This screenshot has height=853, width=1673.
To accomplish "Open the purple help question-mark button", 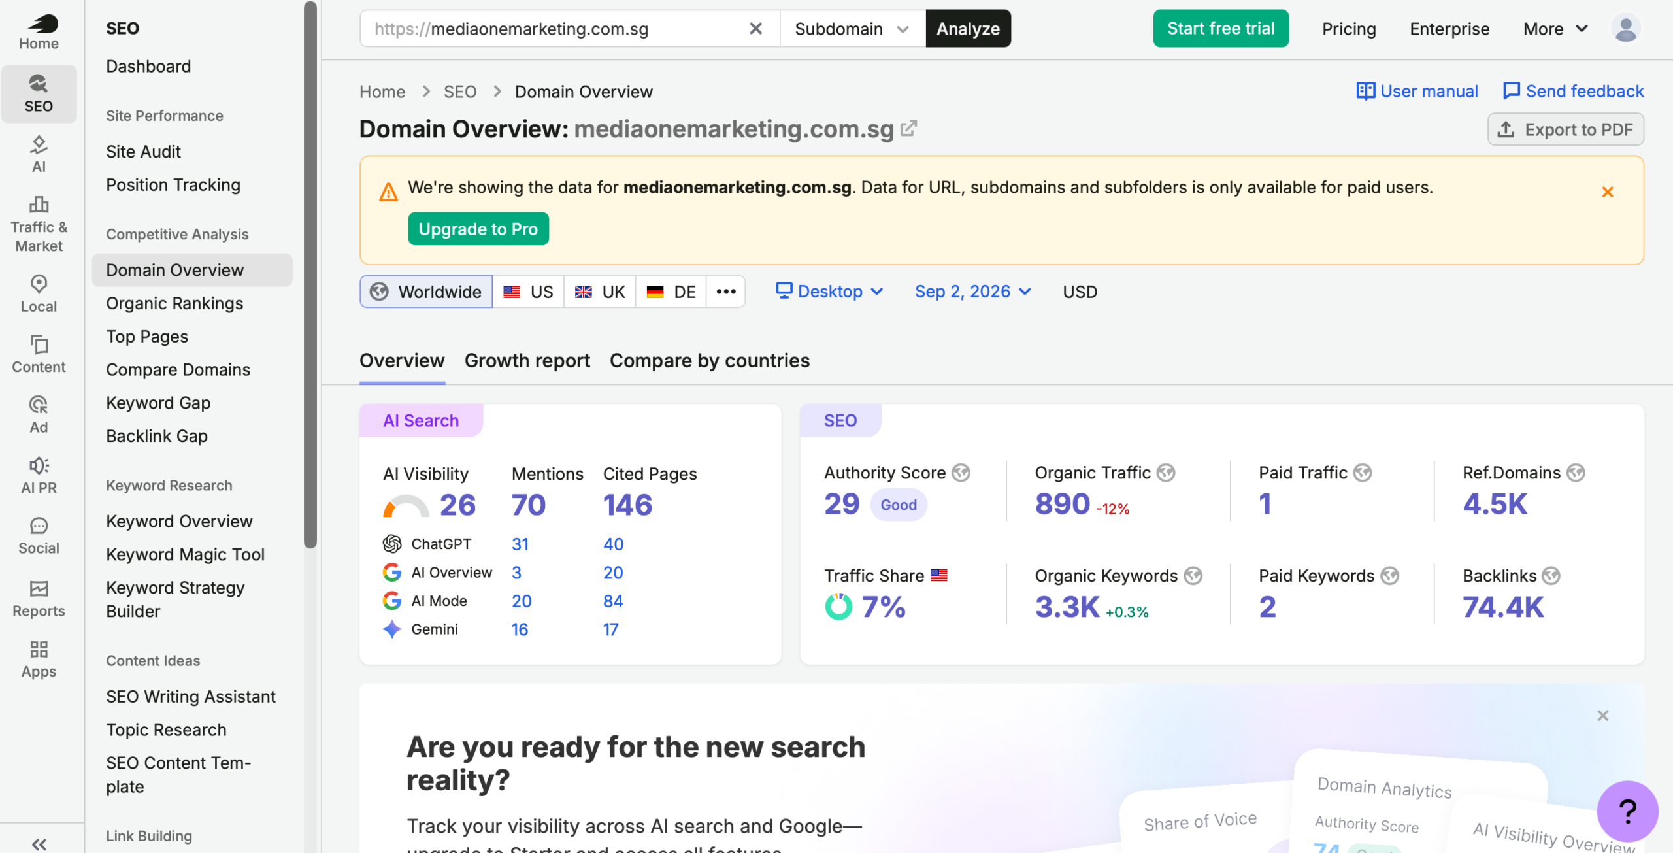I will (x=1627, y=811).
